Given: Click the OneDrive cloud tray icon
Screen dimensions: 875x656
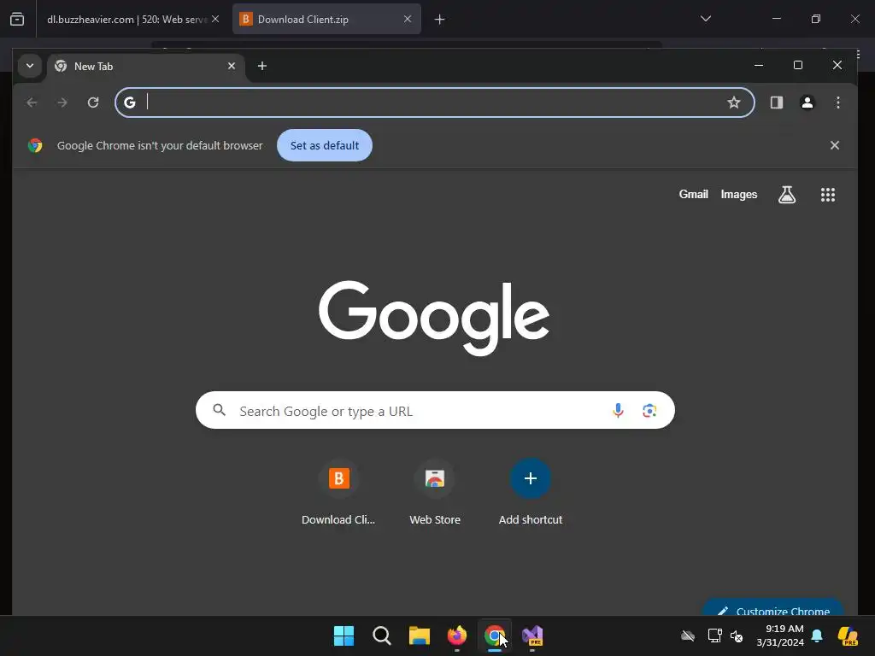Looking at the screenshot, I should coord(688,635).
